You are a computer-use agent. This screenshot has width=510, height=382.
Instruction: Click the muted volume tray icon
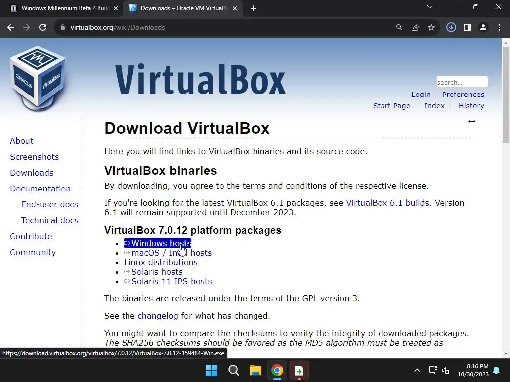(x=446, y=370)
